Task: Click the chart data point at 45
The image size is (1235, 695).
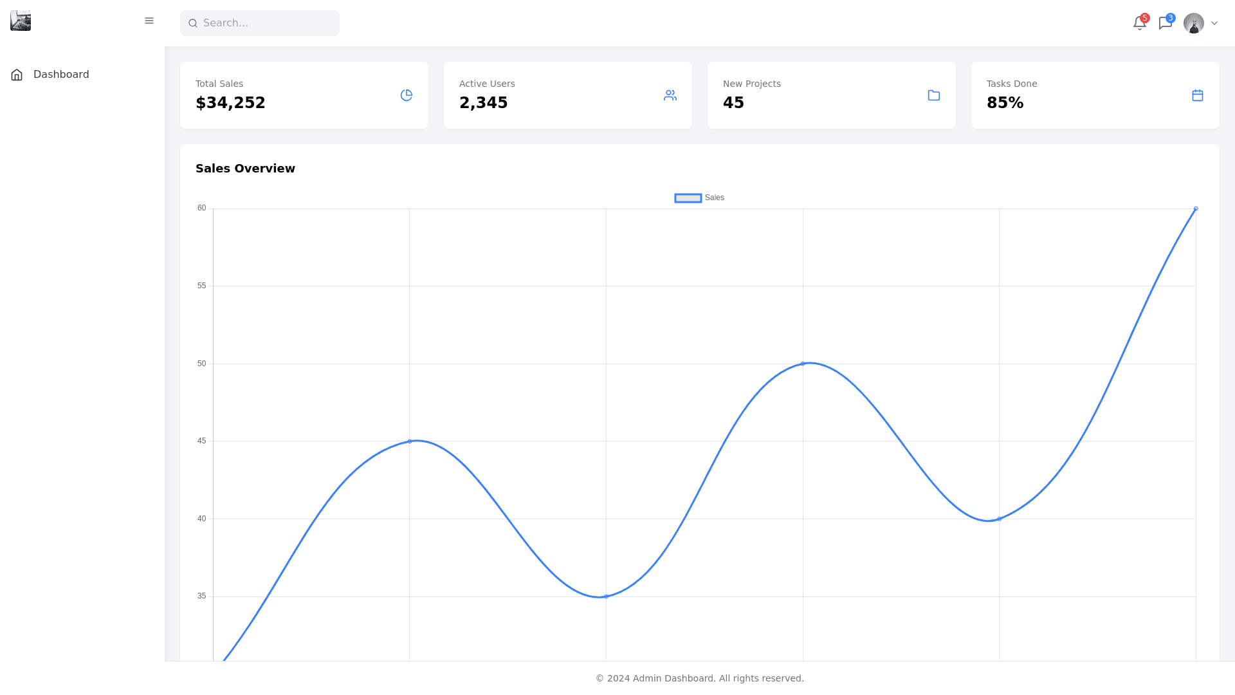Action: tap(410, 441)
